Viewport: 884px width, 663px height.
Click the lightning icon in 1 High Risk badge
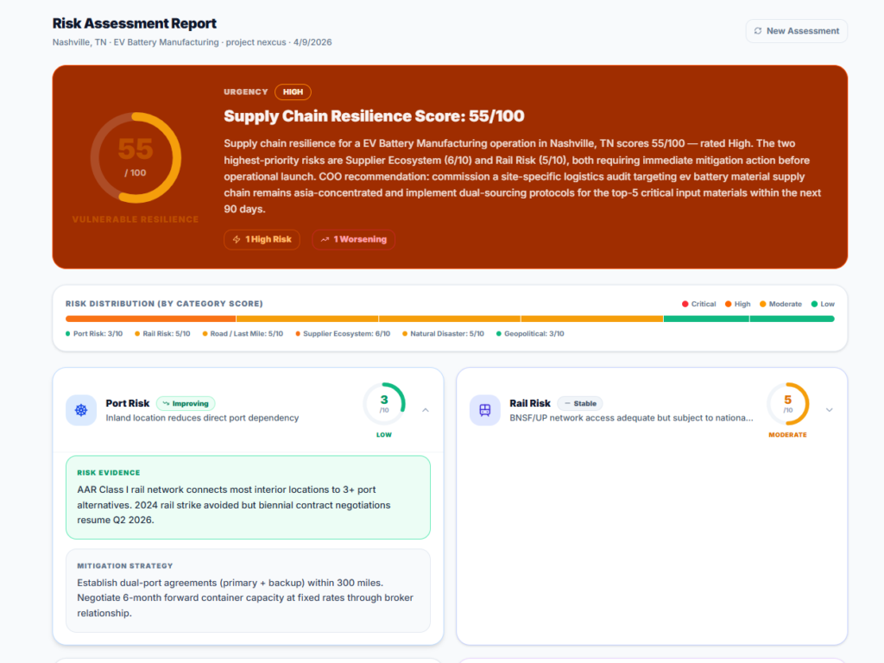pyautogui.click(x=237, y=239)
